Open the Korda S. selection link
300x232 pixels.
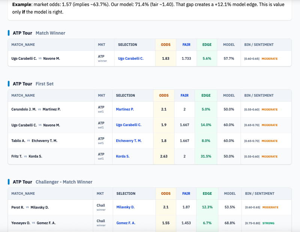click(x=123, y=156)
